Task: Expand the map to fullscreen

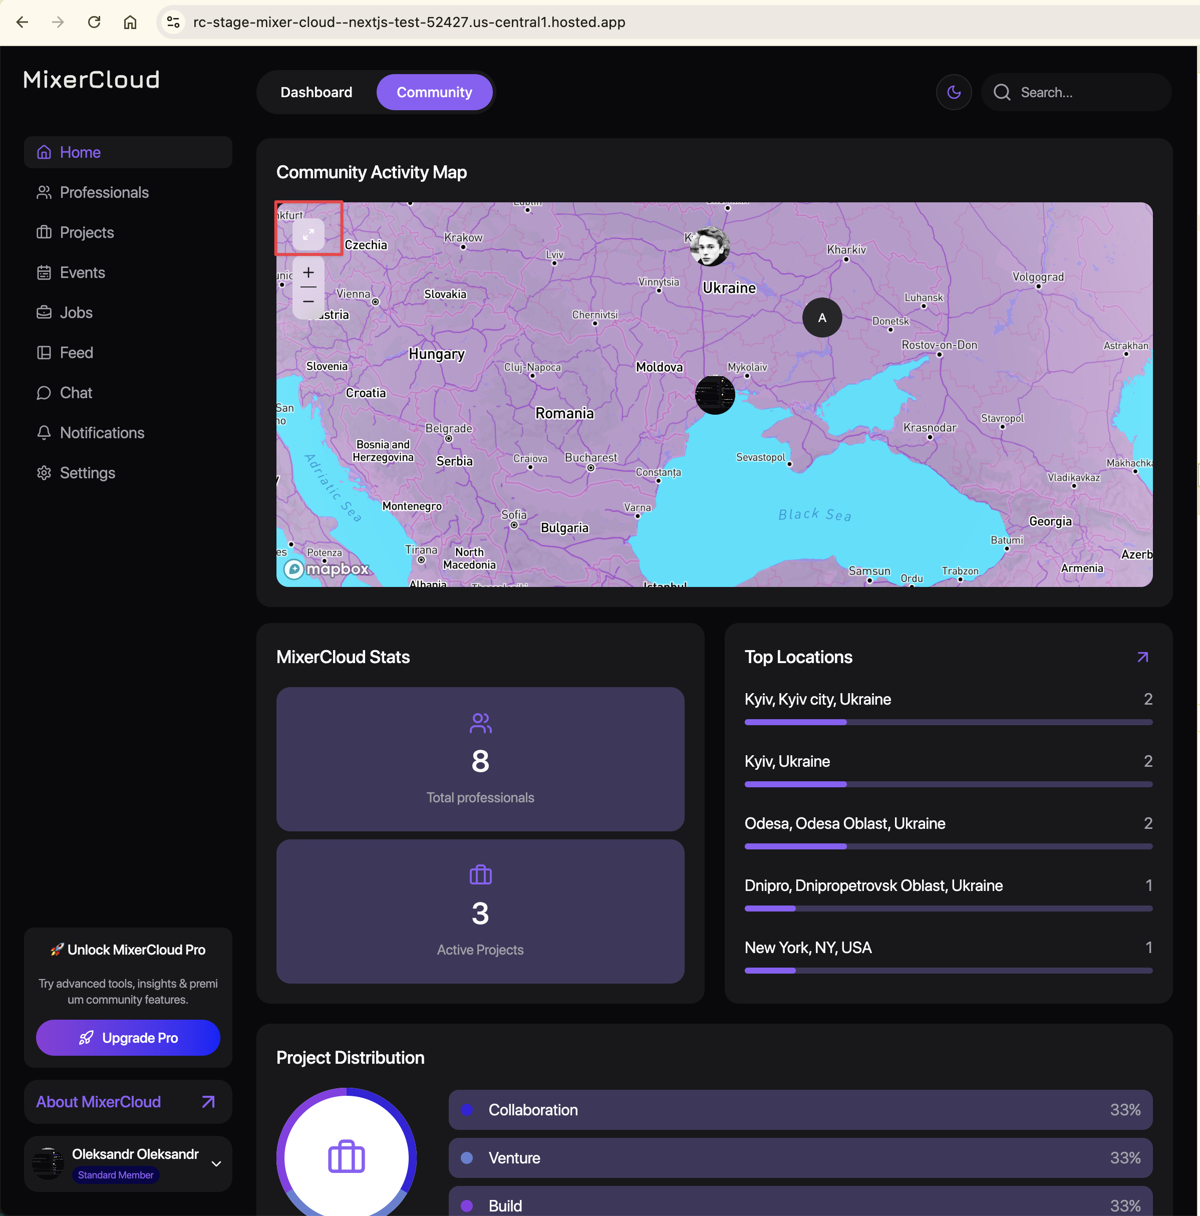Action: point(309,234)
